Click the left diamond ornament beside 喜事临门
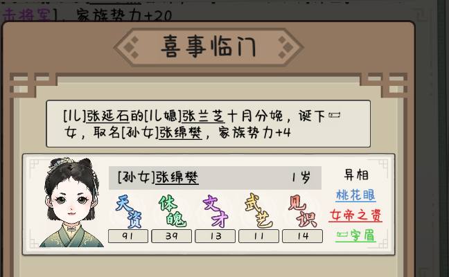Viewport: 449px width, 277px height. point(131,47)
